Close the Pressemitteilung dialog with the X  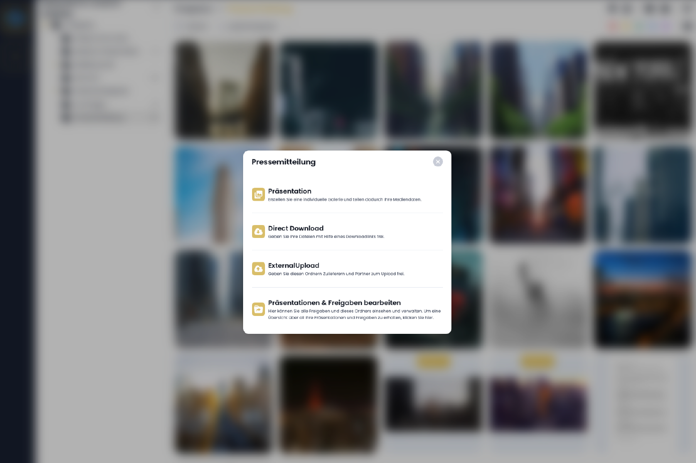click(x=437, y=162)
